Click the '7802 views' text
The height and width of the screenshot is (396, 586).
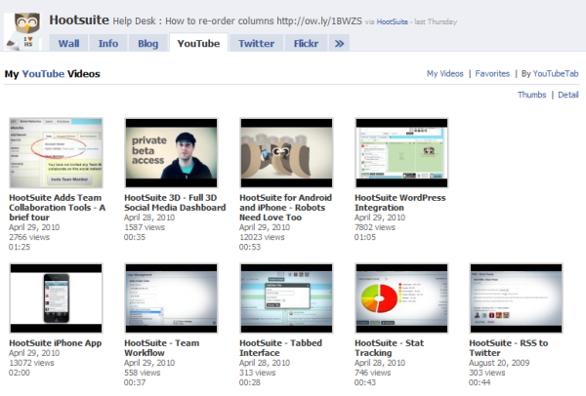[x=374, y=227]
